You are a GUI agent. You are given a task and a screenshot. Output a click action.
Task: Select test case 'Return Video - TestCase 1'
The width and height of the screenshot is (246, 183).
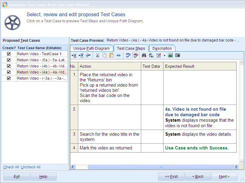point(42,54)
